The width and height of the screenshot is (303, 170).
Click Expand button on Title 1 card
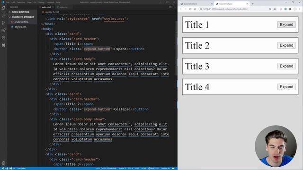point(286,25)
